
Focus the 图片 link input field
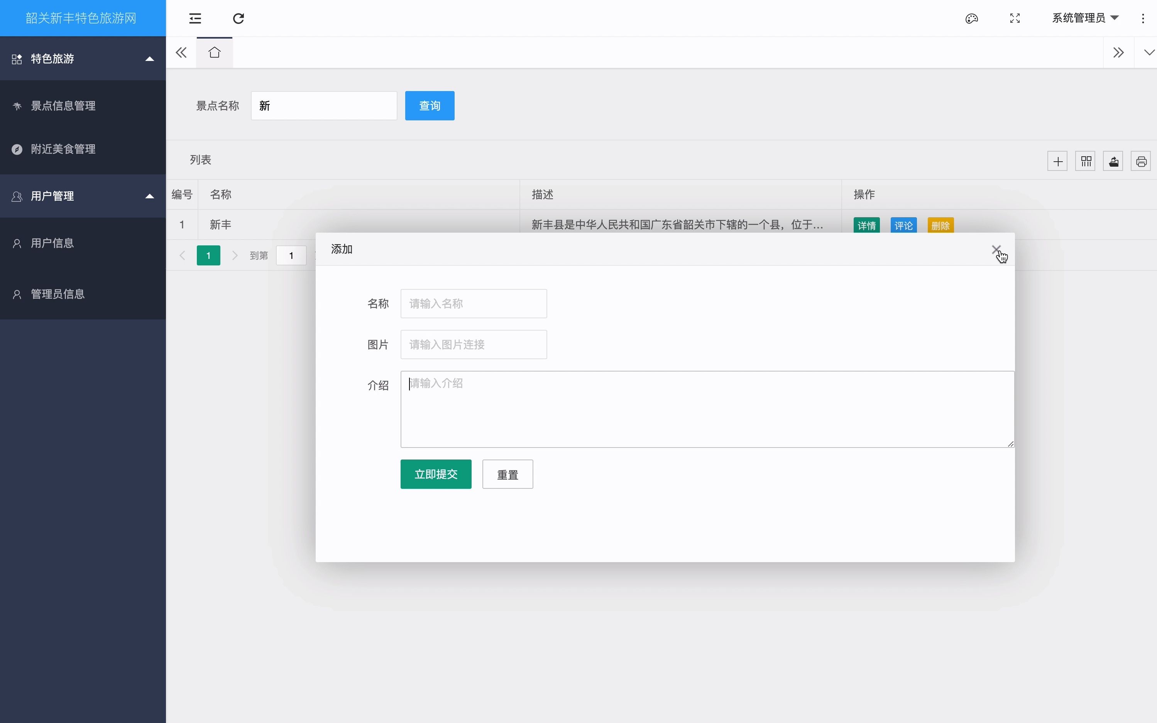coord(474,345)
